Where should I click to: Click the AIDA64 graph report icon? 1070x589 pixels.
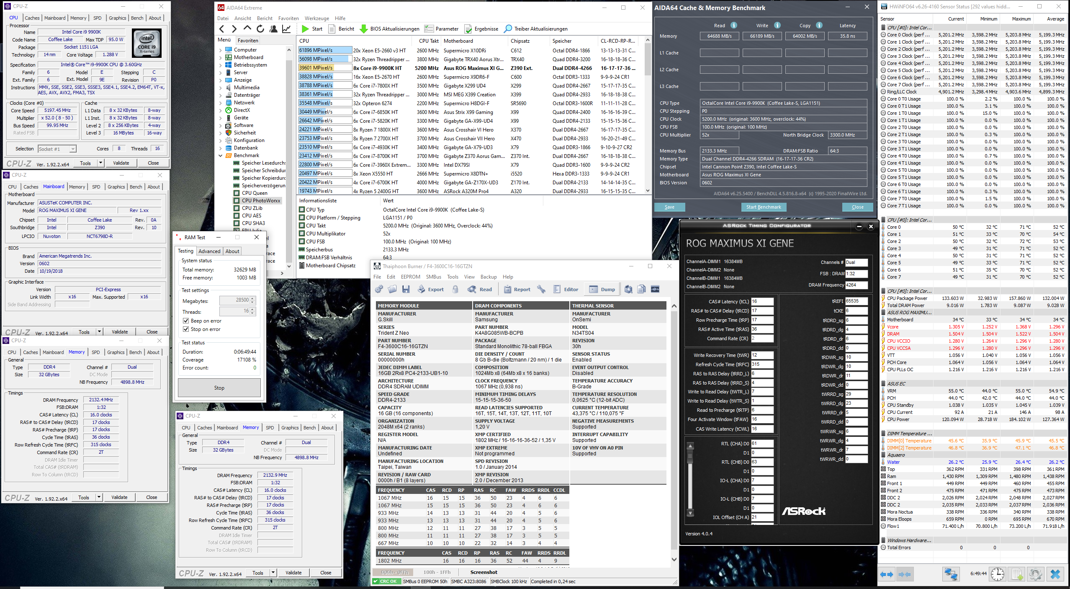[x=287, y=29]
